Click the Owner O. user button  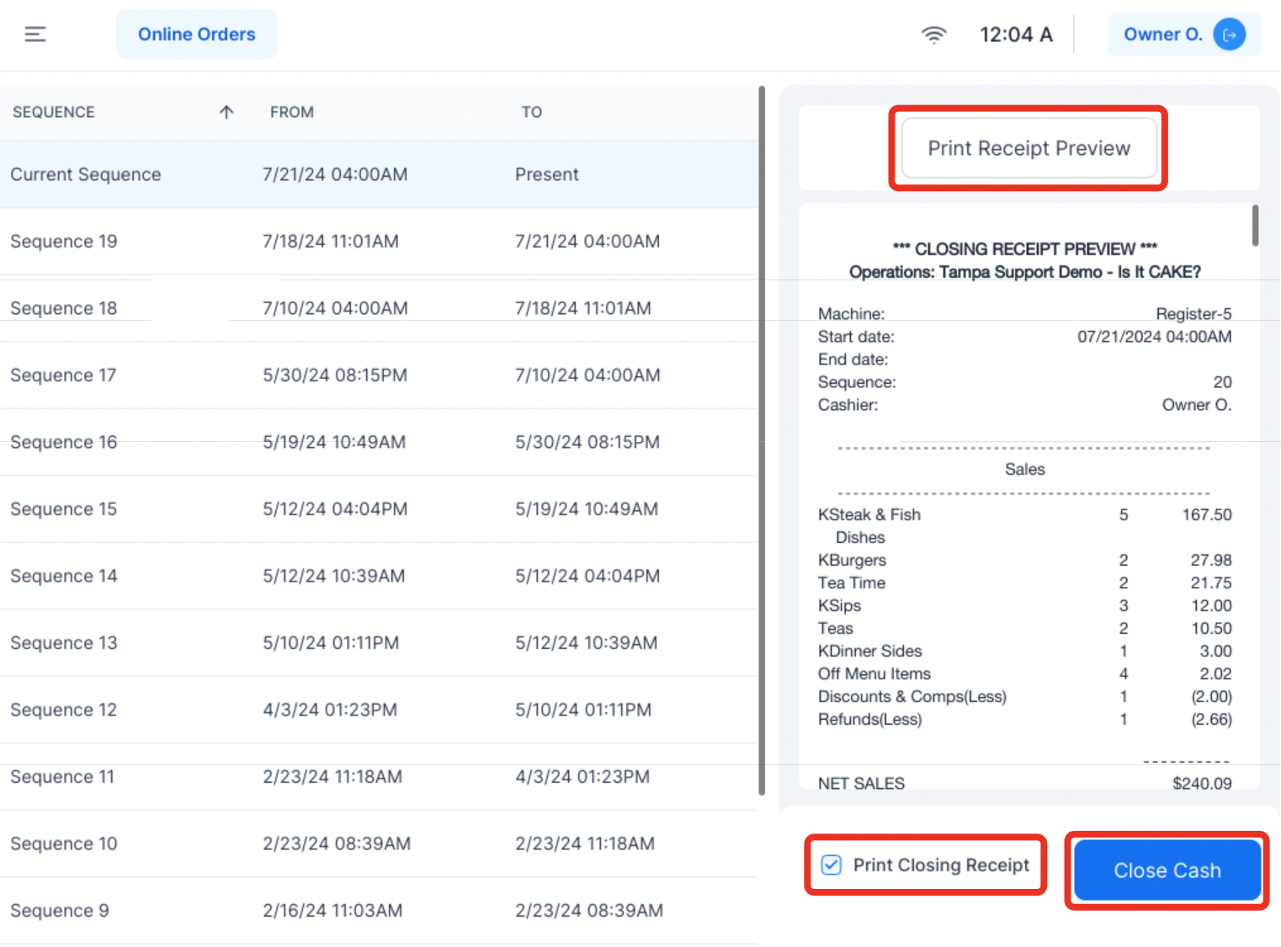tap(1184, 35)
